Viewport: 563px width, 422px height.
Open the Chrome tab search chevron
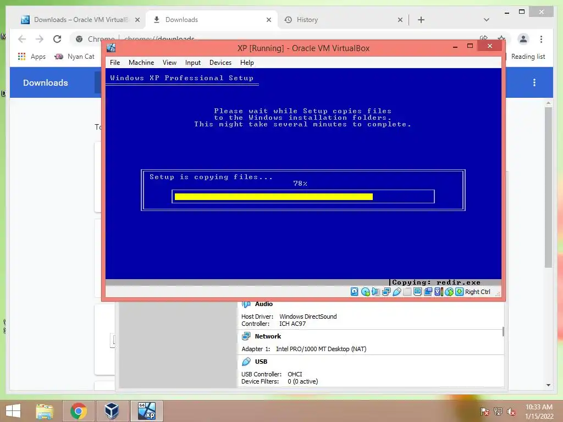[x=487, y=20]
